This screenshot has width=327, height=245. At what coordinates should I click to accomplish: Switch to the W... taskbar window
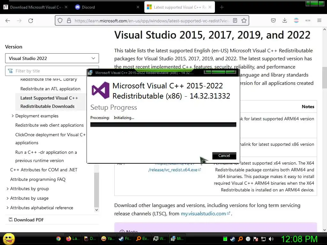(160, 239)
